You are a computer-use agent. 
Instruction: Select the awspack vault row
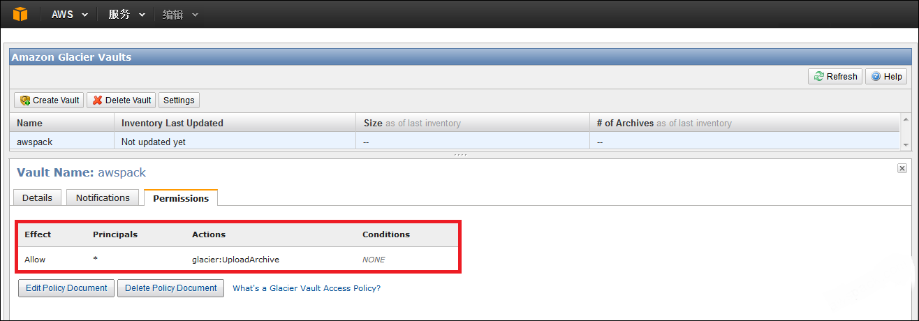point(455,141)
